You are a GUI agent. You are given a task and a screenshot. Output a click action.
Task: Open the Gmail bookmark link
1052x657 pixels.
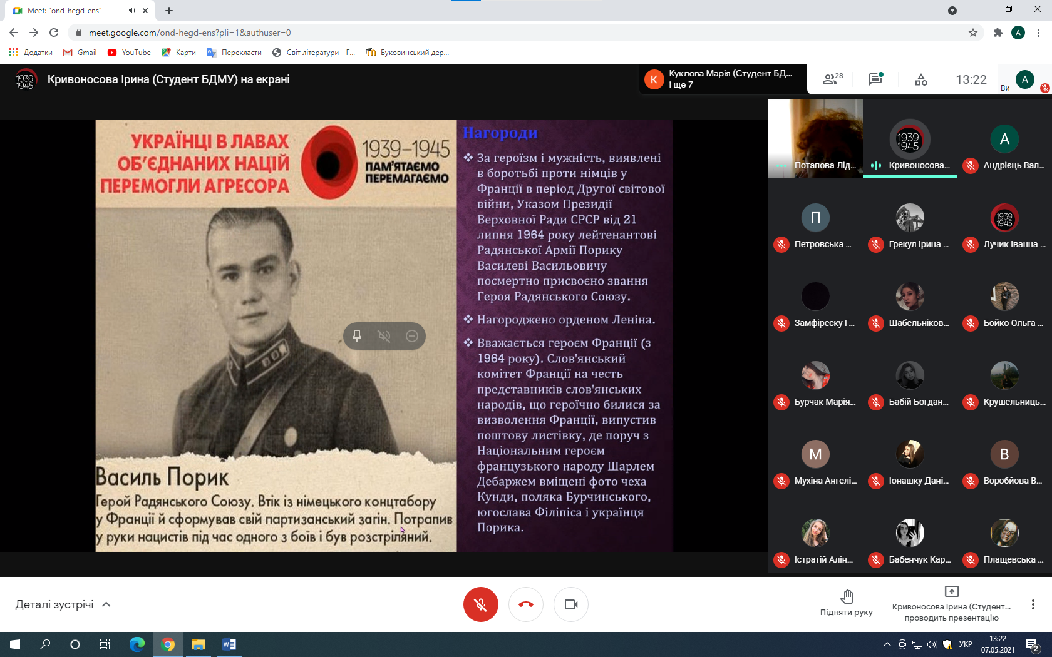[x=80, y=53]
